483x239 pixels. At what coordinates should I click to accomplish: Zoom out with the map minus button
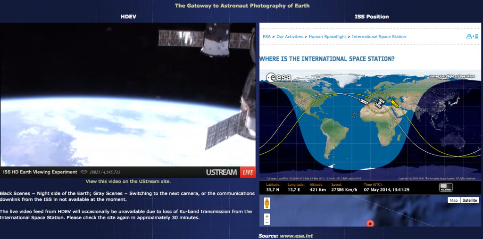tap(267, 223)
